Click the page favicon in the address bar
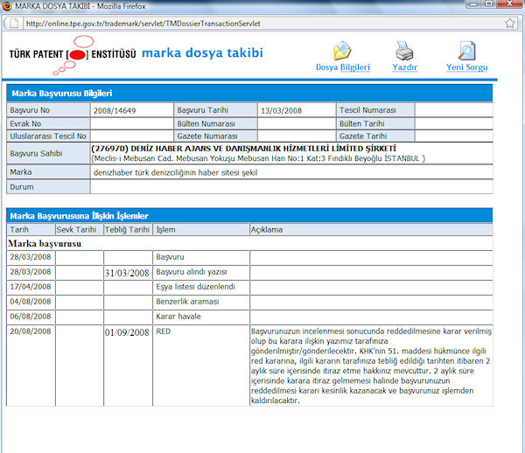Viewport: 525px width, 453px height. click(16, 24)
